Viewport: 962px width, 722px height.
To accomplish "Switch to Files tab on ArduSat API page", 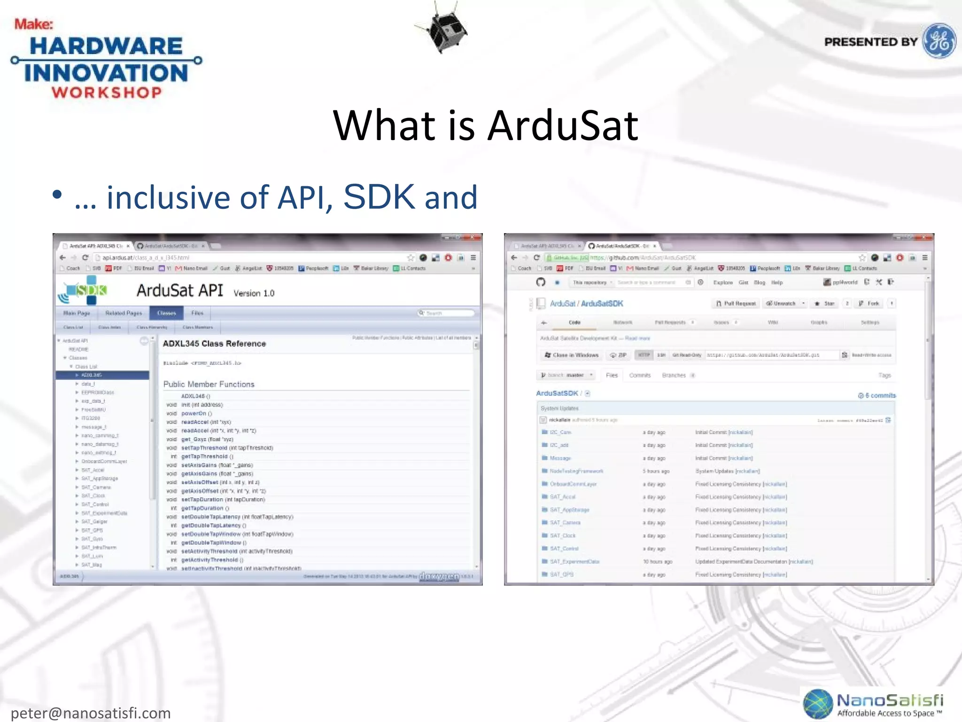I will (x=197, y=313).
